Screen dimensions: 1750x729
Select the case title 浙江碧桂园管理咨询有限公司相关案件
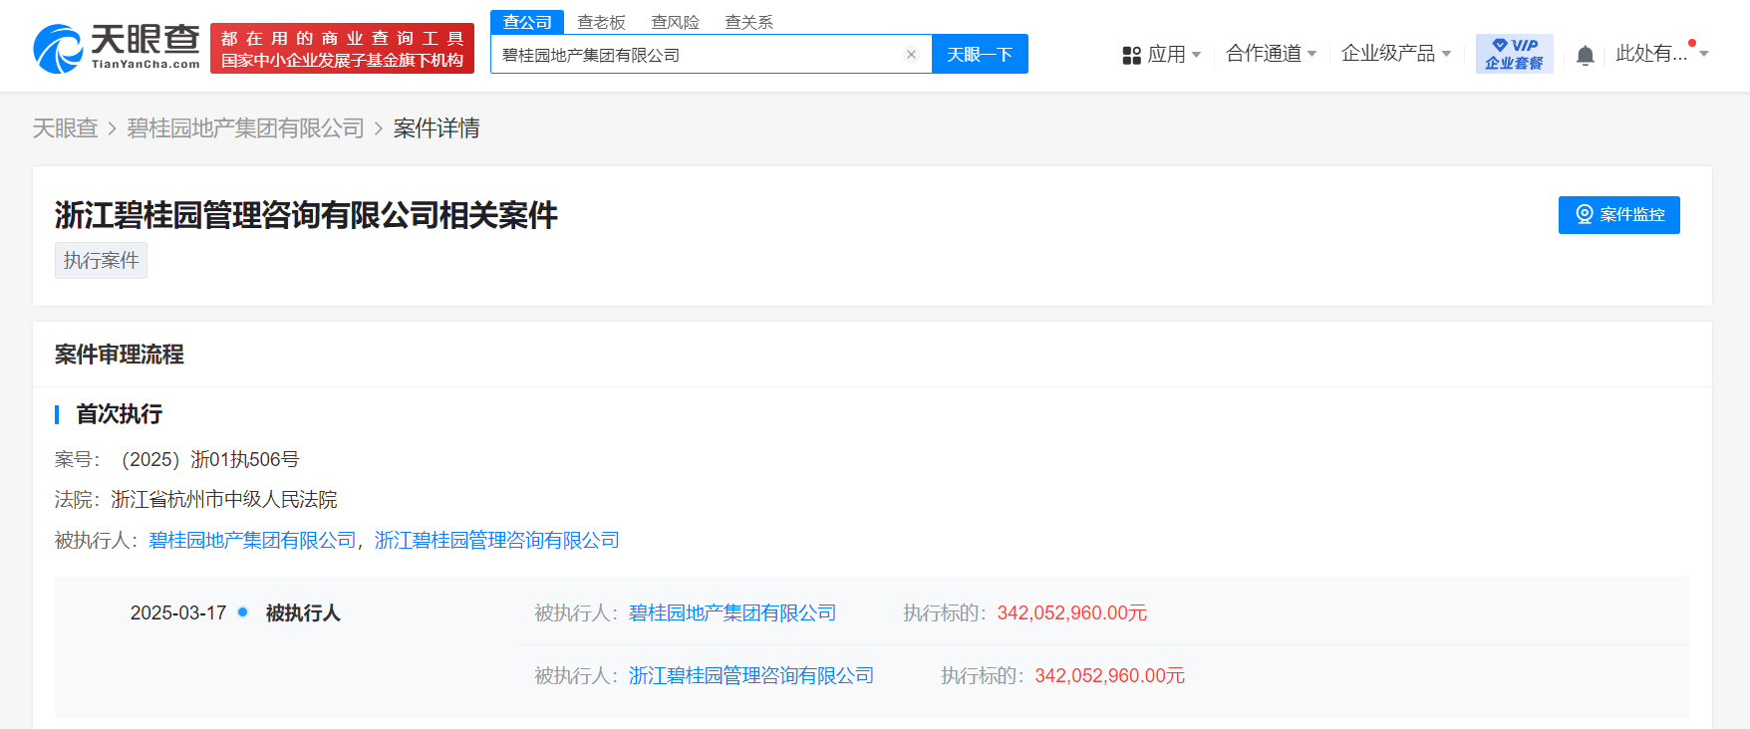click(x=306, y=214)
